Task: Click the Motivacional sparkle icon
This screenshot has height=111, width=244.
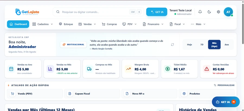Action: 64,45
